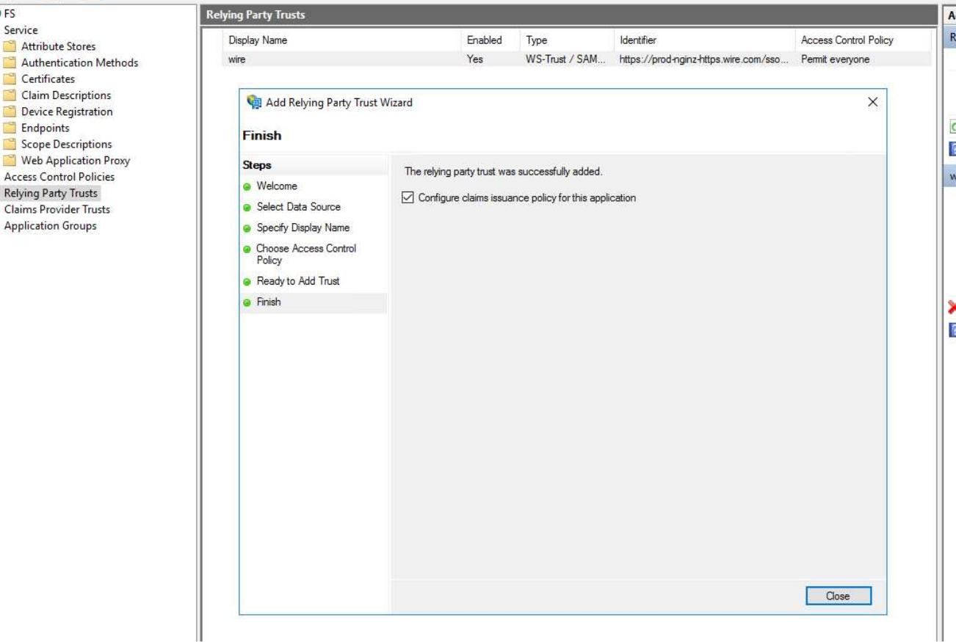956x642 pixels.
Task: Close the wizard with the X button
Action: point(872,102)
